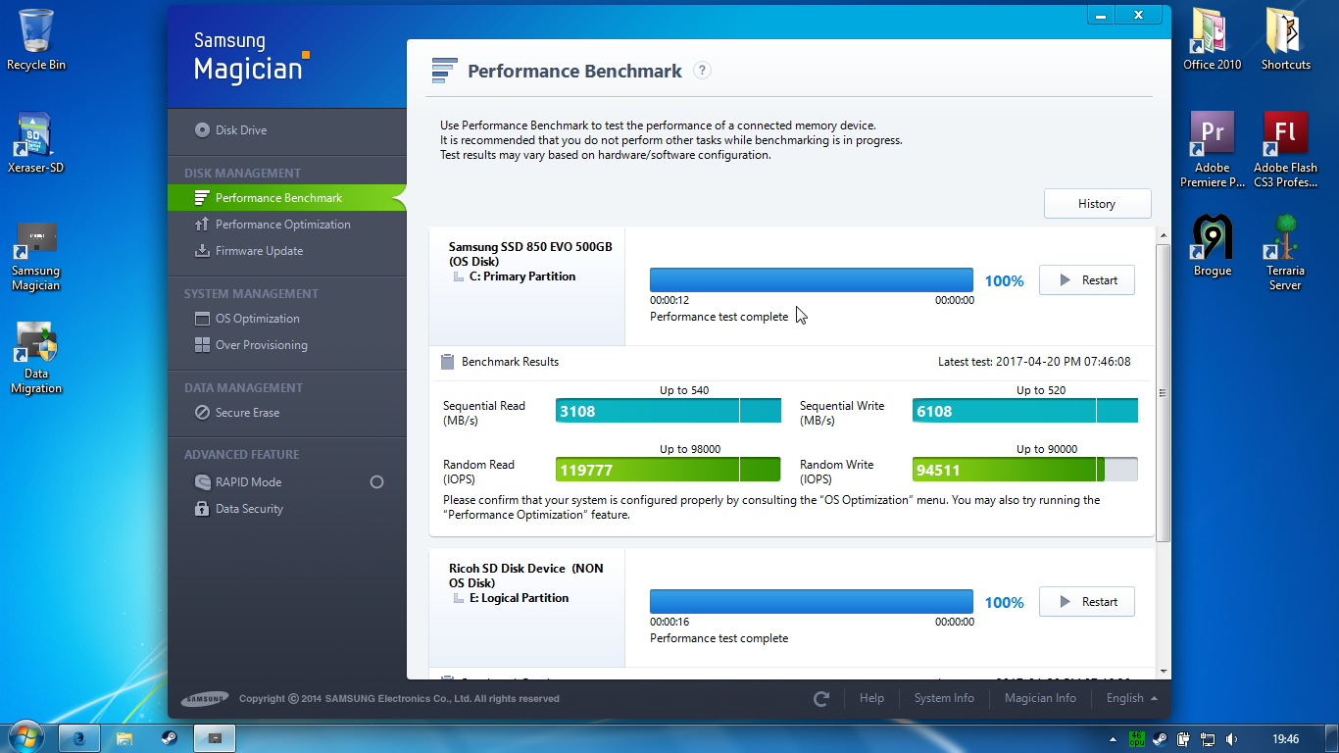1339x753 pixels.
Task: Click the 'Latest test: 2017-04-20 PM 07:46:08' timestamp
Action: click(x=1034, y=362)
